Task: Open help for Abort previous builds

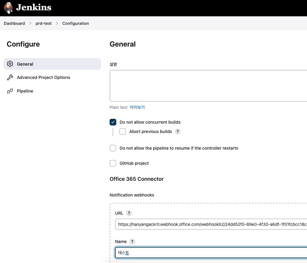Action: [x=178, y=131]
